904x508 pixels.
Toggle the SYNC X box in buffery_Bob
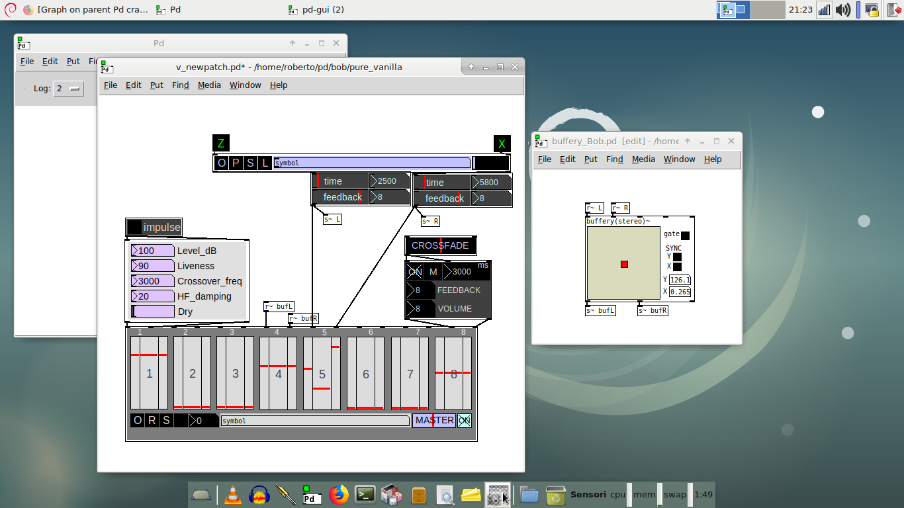[x=677, y=267]
